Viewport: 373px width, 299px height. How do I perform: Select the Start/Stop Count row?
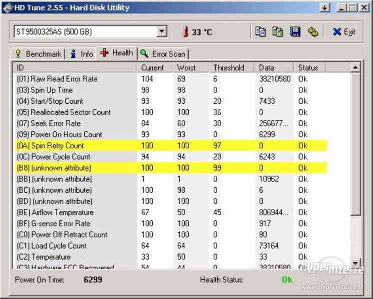click(170, 101)
